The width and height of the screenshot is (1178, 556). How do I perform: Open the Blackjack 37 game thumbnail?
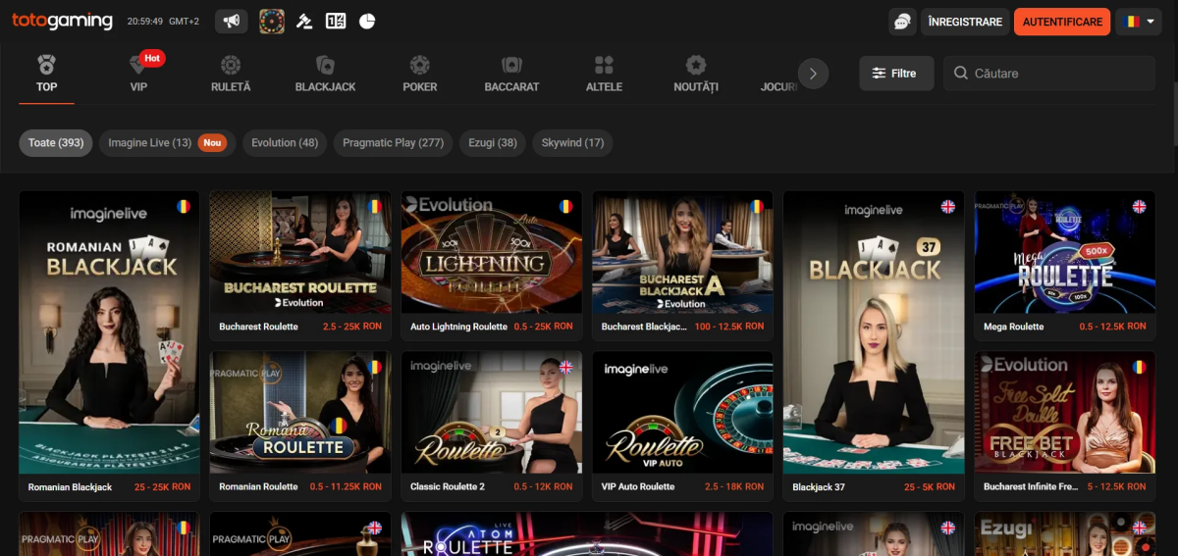[874, 332]
